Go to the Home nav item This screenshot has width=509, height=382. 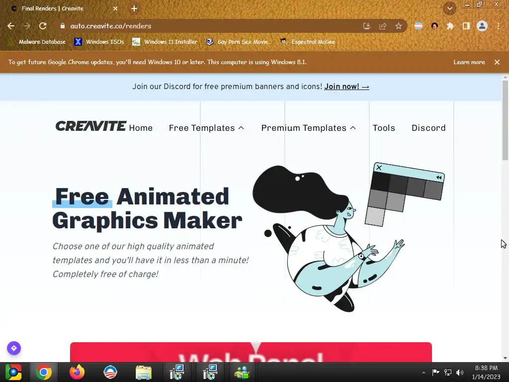point(141,128)
